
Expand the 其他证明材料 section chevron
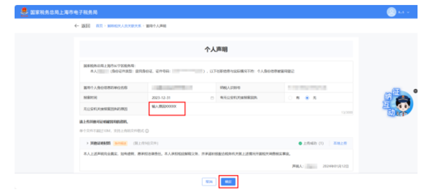click(86, 143)
